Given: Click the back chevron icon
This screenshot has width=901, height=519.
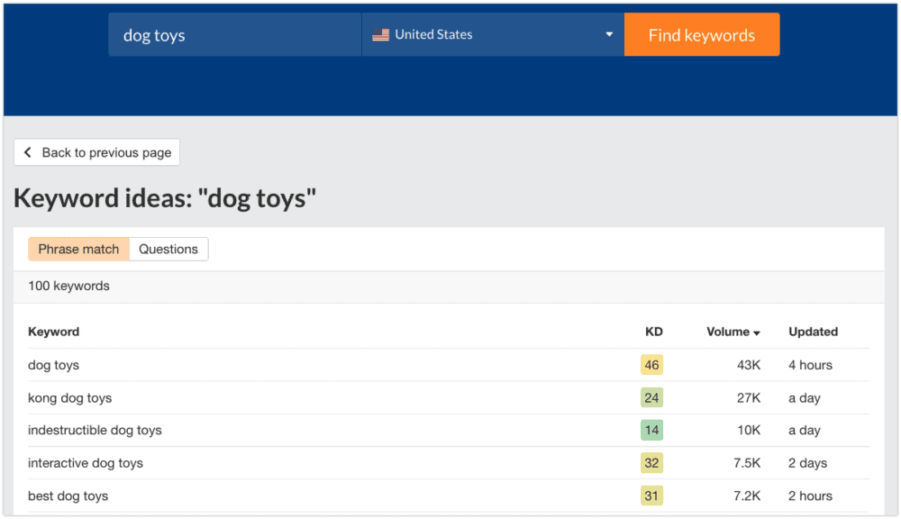Looking at the screenshot, I should [28, 152].
